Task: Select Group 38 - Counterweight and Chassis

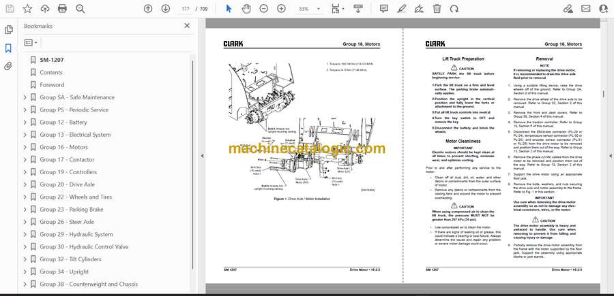Action: tap(89, 284)
